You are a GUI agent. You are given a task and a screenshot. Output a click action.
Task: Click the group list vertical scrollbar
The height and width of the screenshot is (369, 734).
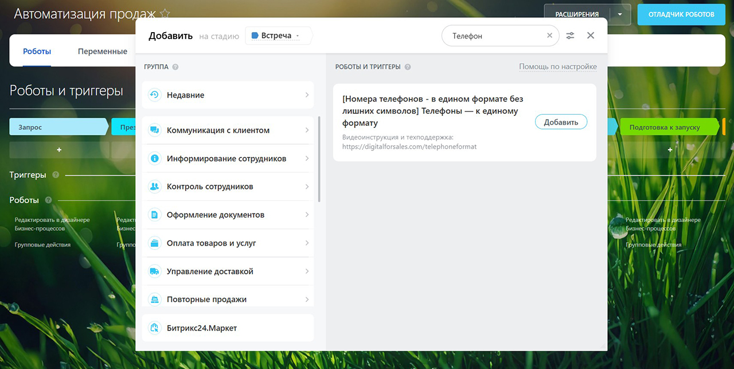(319, 160)
